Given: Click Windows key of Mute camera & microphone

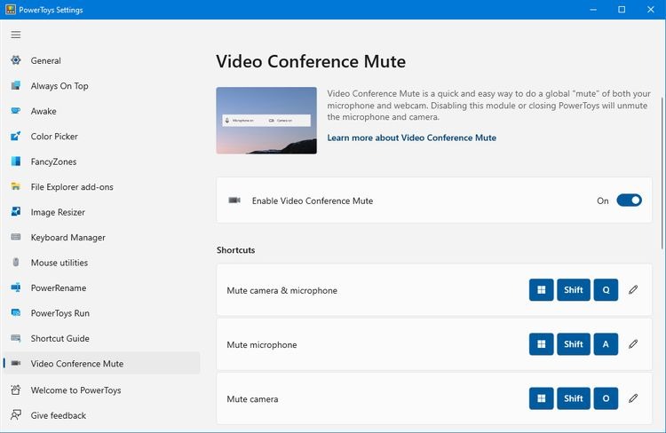Looking at the screenshot, I should [x=541, y=290].
